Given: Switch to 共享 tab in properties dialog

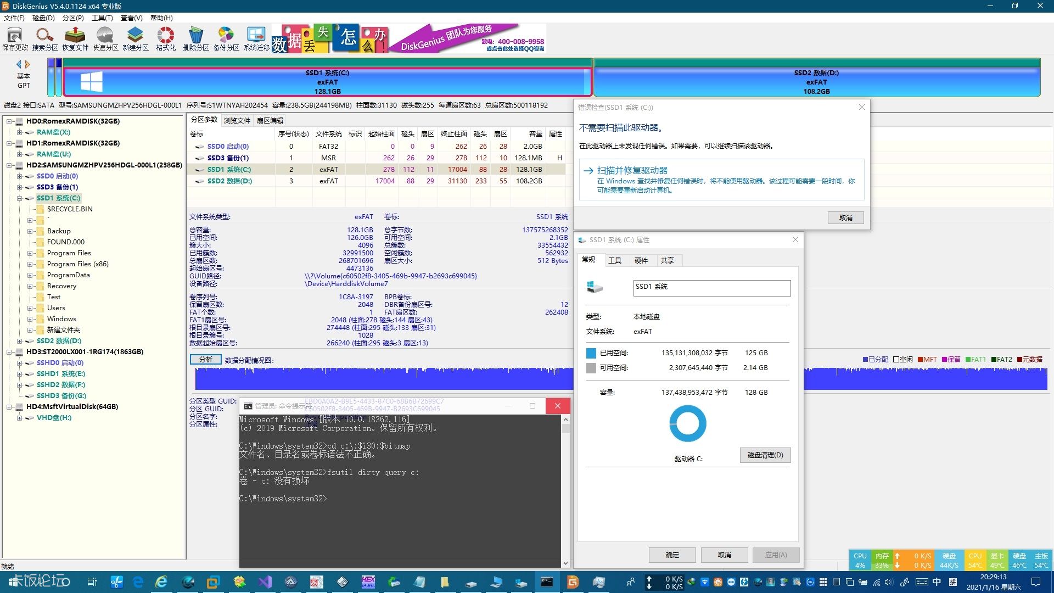Looking at the screenshot, I should tap(668, 260).
